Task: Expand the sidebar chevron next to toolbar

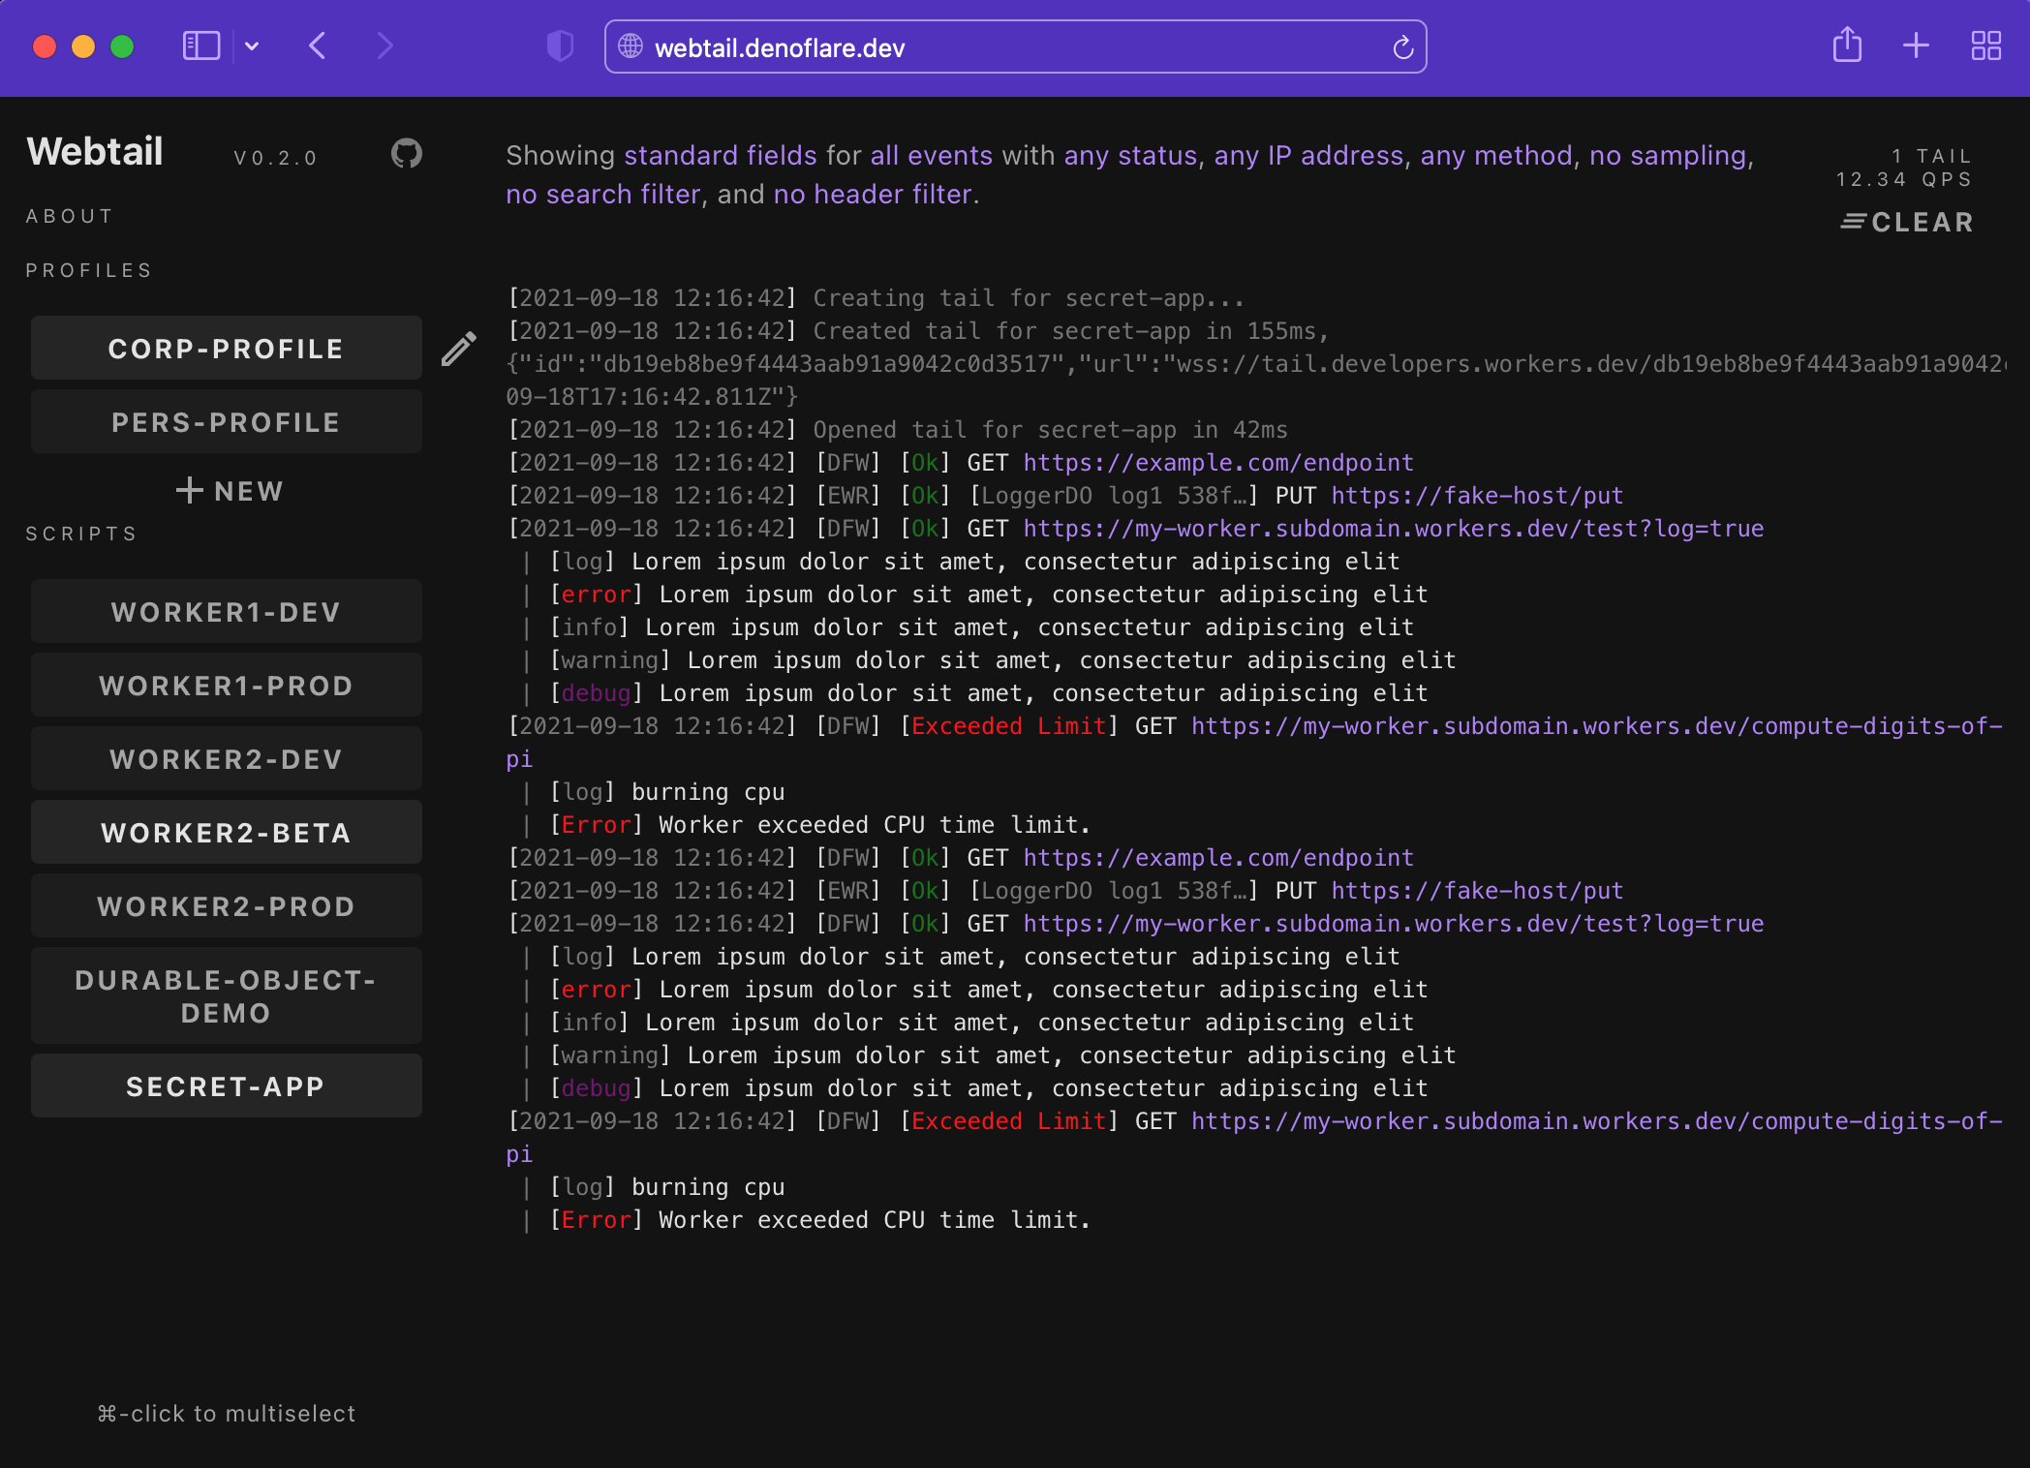Action: (x=254, y=46)
